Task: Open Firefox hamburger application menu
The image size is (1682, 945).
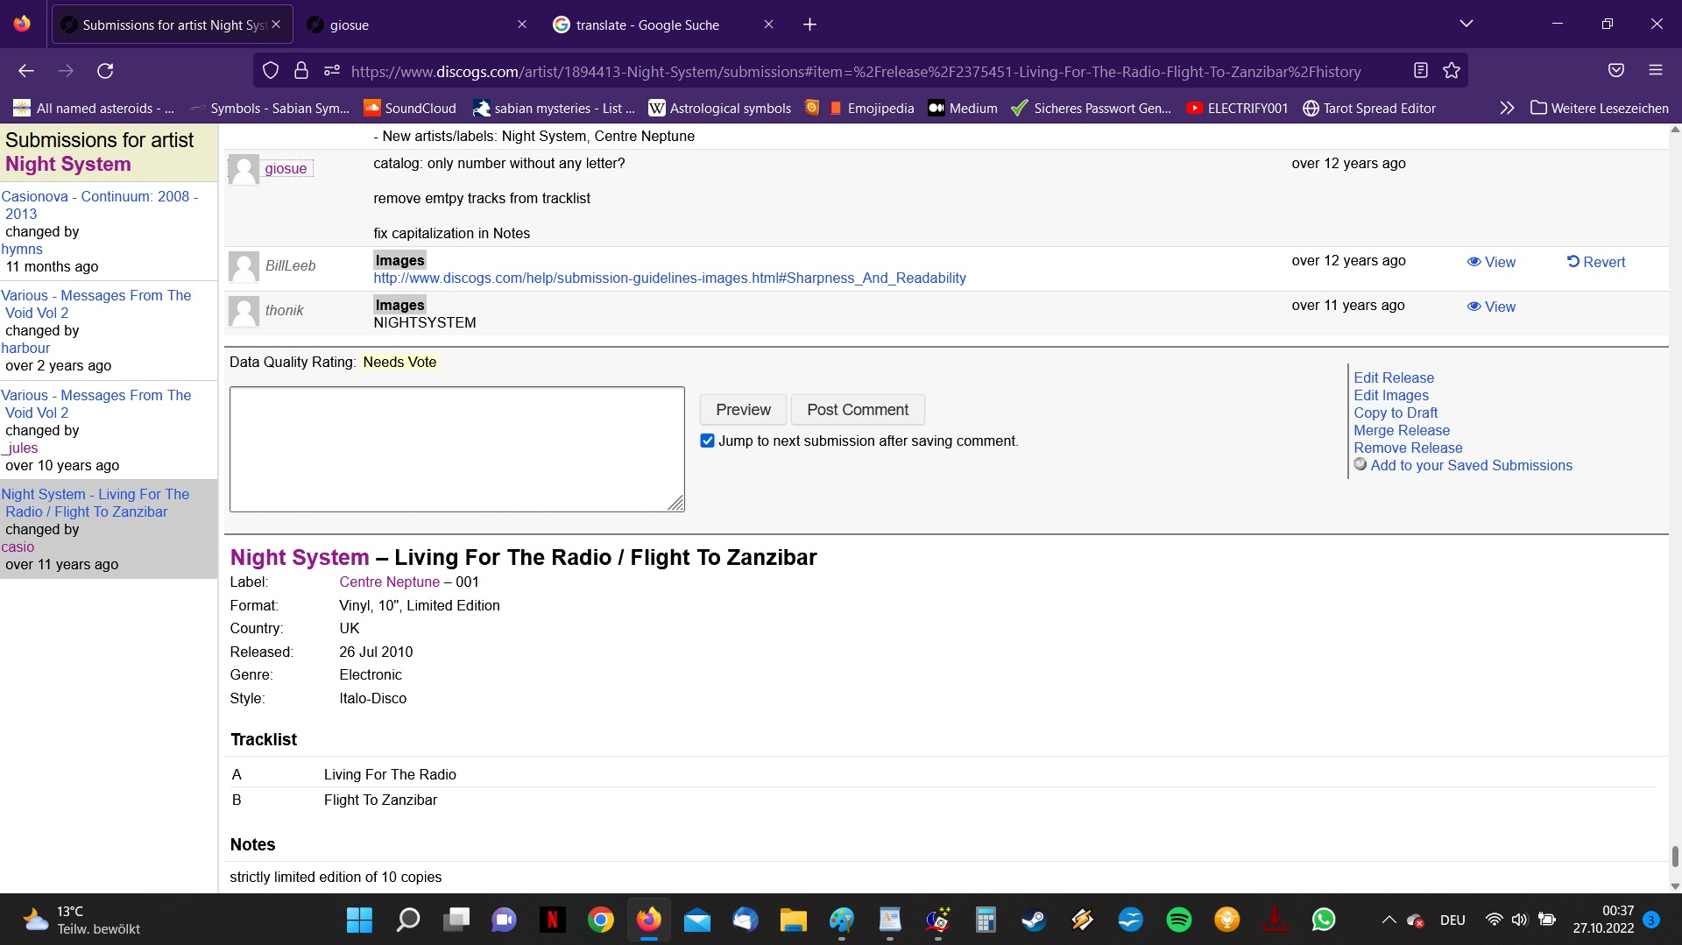Action: pos(1655,71)
